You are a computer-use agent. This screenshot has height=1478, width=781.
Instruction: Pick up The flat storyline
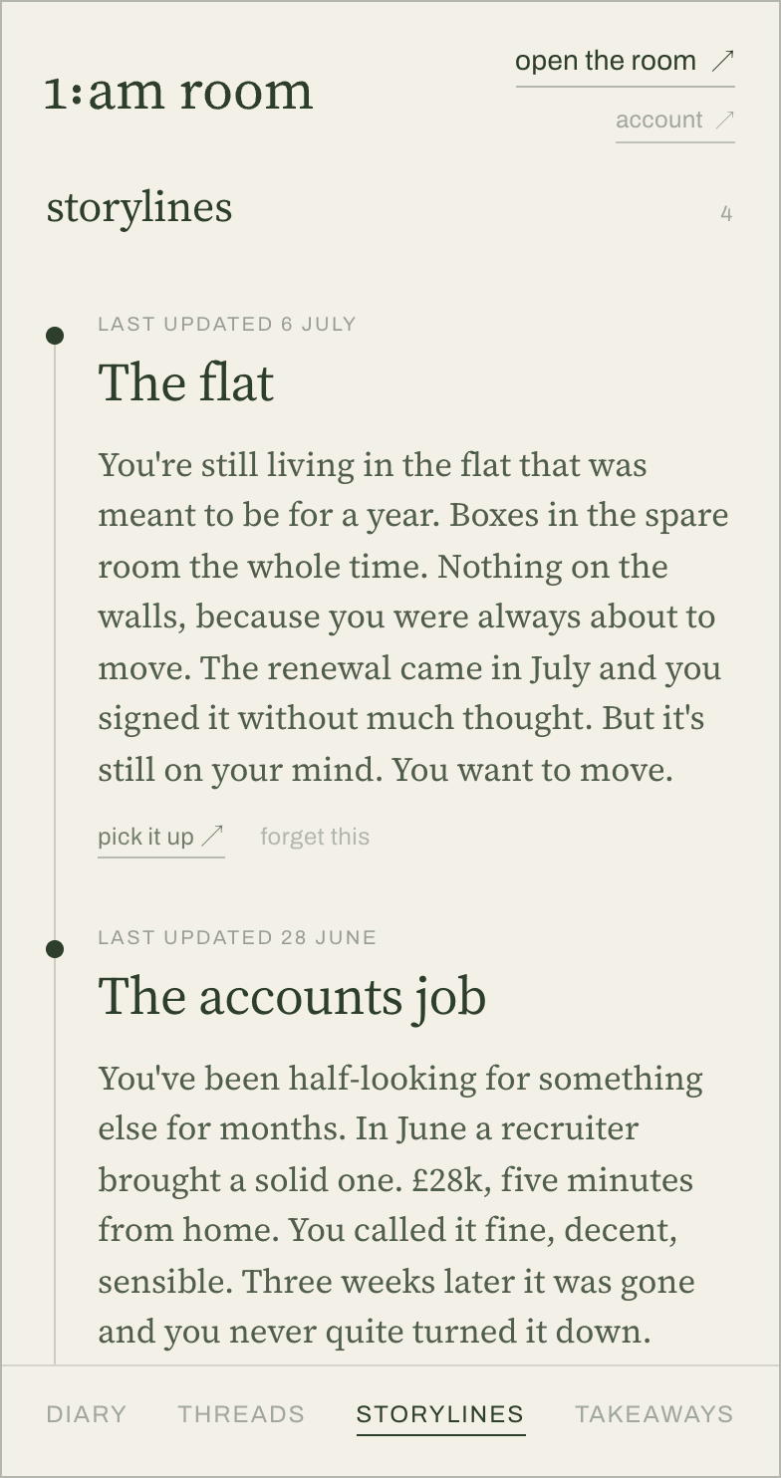click(x=160, y=838)
